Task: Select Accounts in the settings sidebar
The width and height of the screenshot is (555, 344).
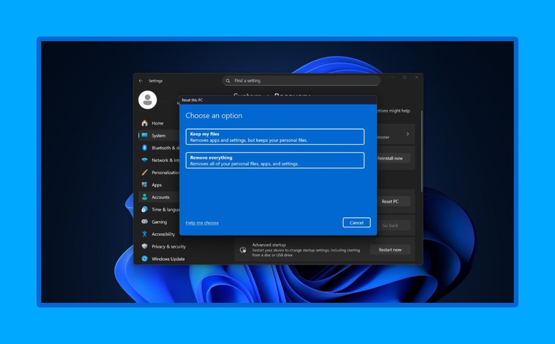Action: click(x=160, y=197)
